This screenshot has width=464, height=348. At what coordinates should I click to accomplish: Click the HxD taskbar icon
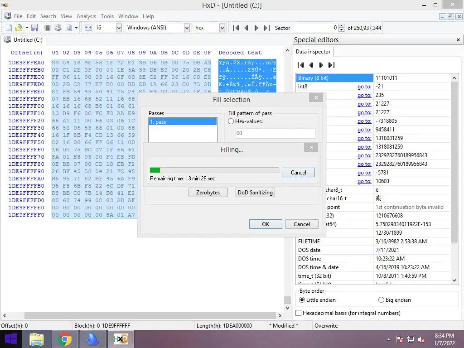[x=121, y=339]
